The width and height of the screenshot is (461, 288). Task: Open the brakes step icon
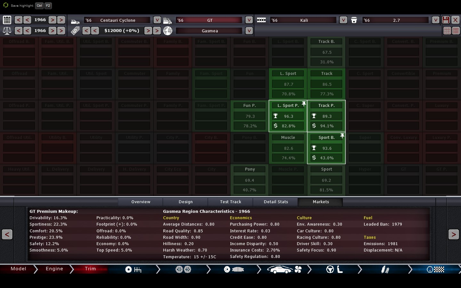click(234, 269)
